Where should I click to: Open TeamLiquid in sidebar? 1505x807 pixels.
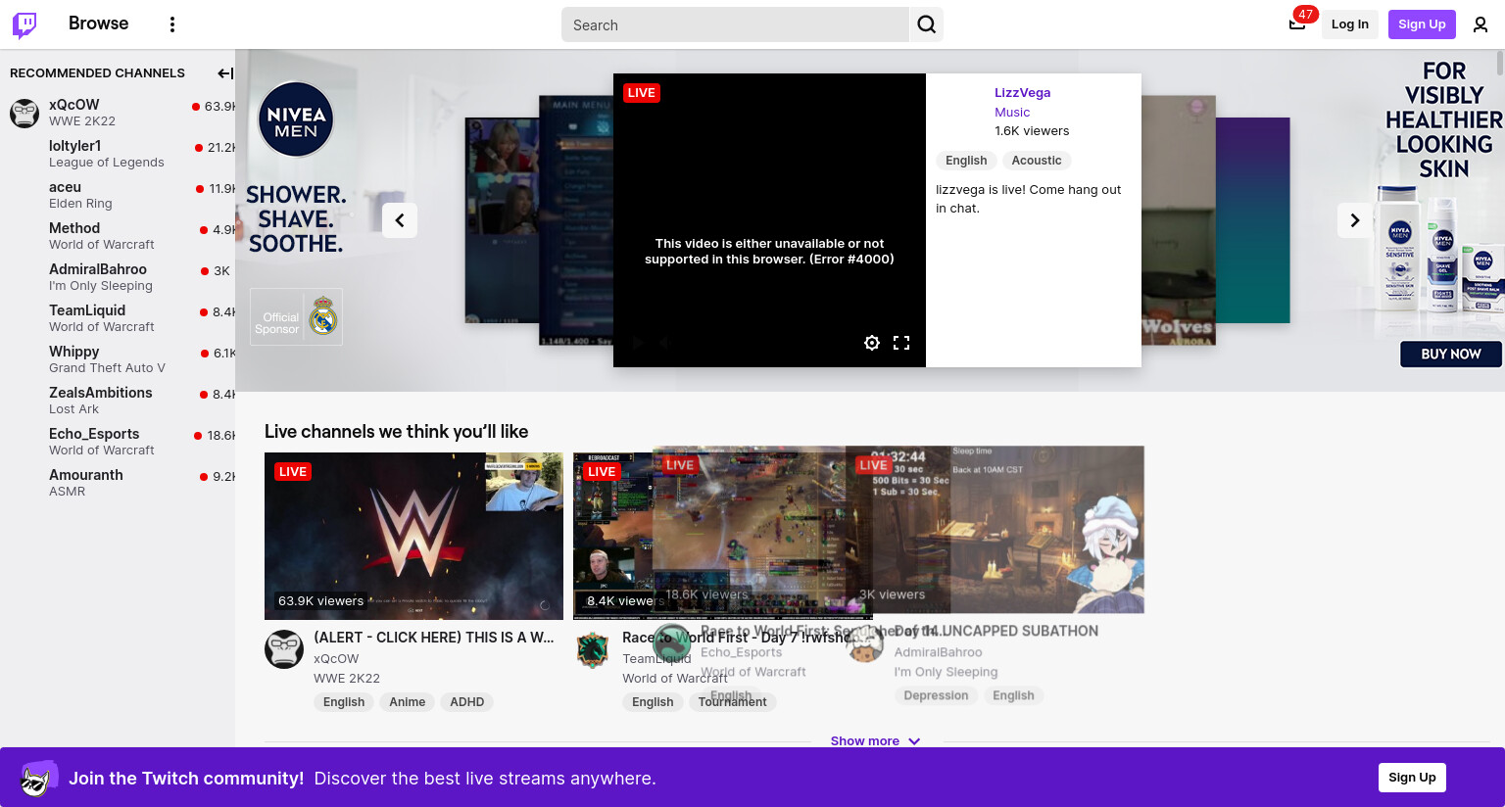pyautogui.click(x=118, y=318)
